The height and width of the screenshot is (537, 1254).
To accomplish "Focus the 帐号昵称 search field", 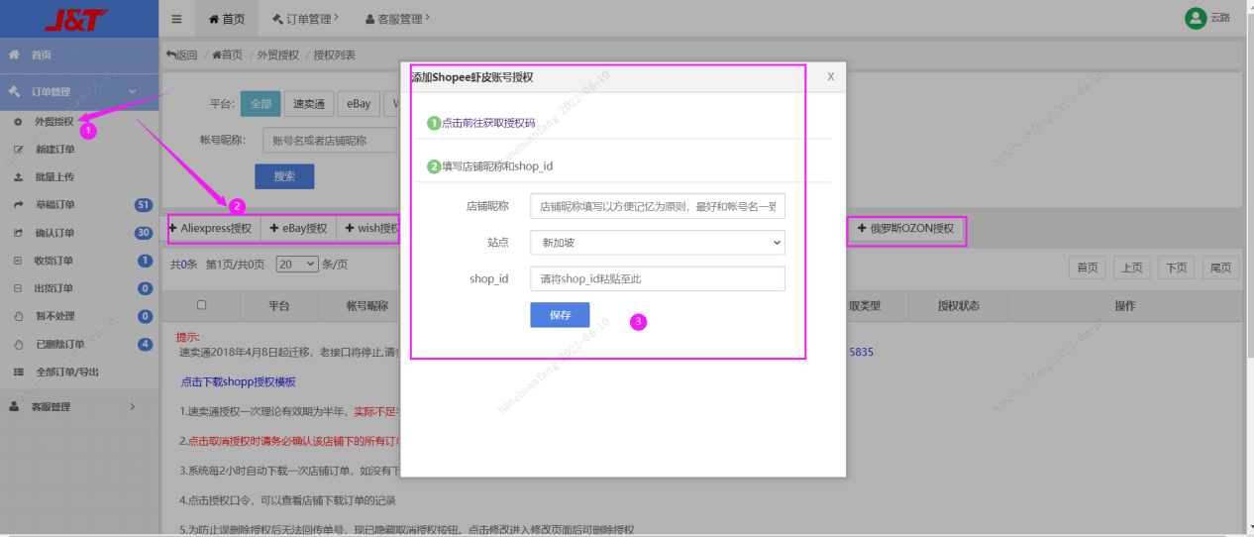I will click(330, 141).
